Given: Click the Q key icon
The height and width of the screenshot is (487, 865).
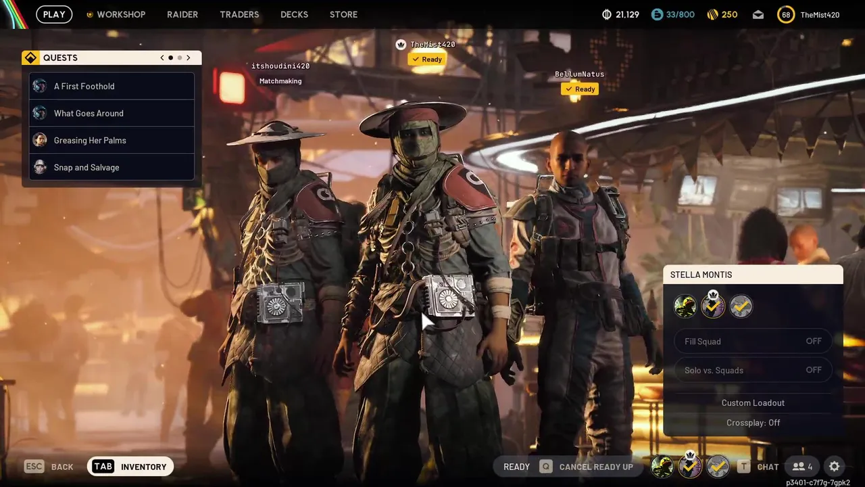Looking at the screenshot, I should 545,467.
